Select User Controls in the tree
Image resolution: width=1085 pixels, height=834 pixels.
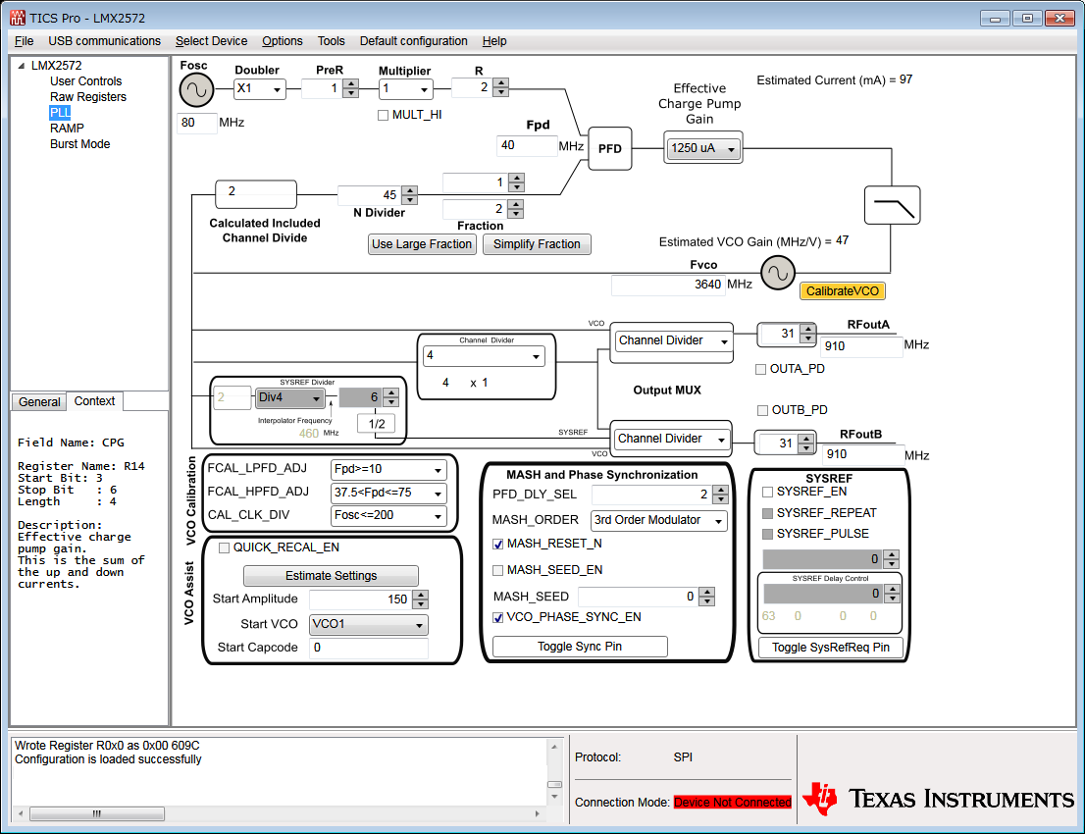coord(85,81)
